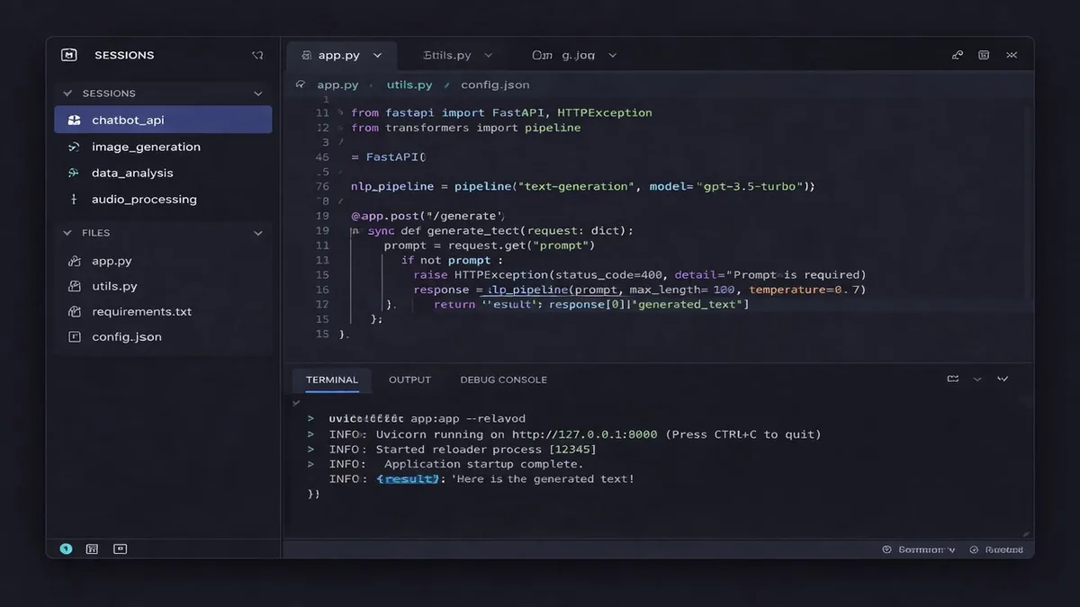
Task: Click config.json in the breadcrumb bar
Action: pos(495,85)
